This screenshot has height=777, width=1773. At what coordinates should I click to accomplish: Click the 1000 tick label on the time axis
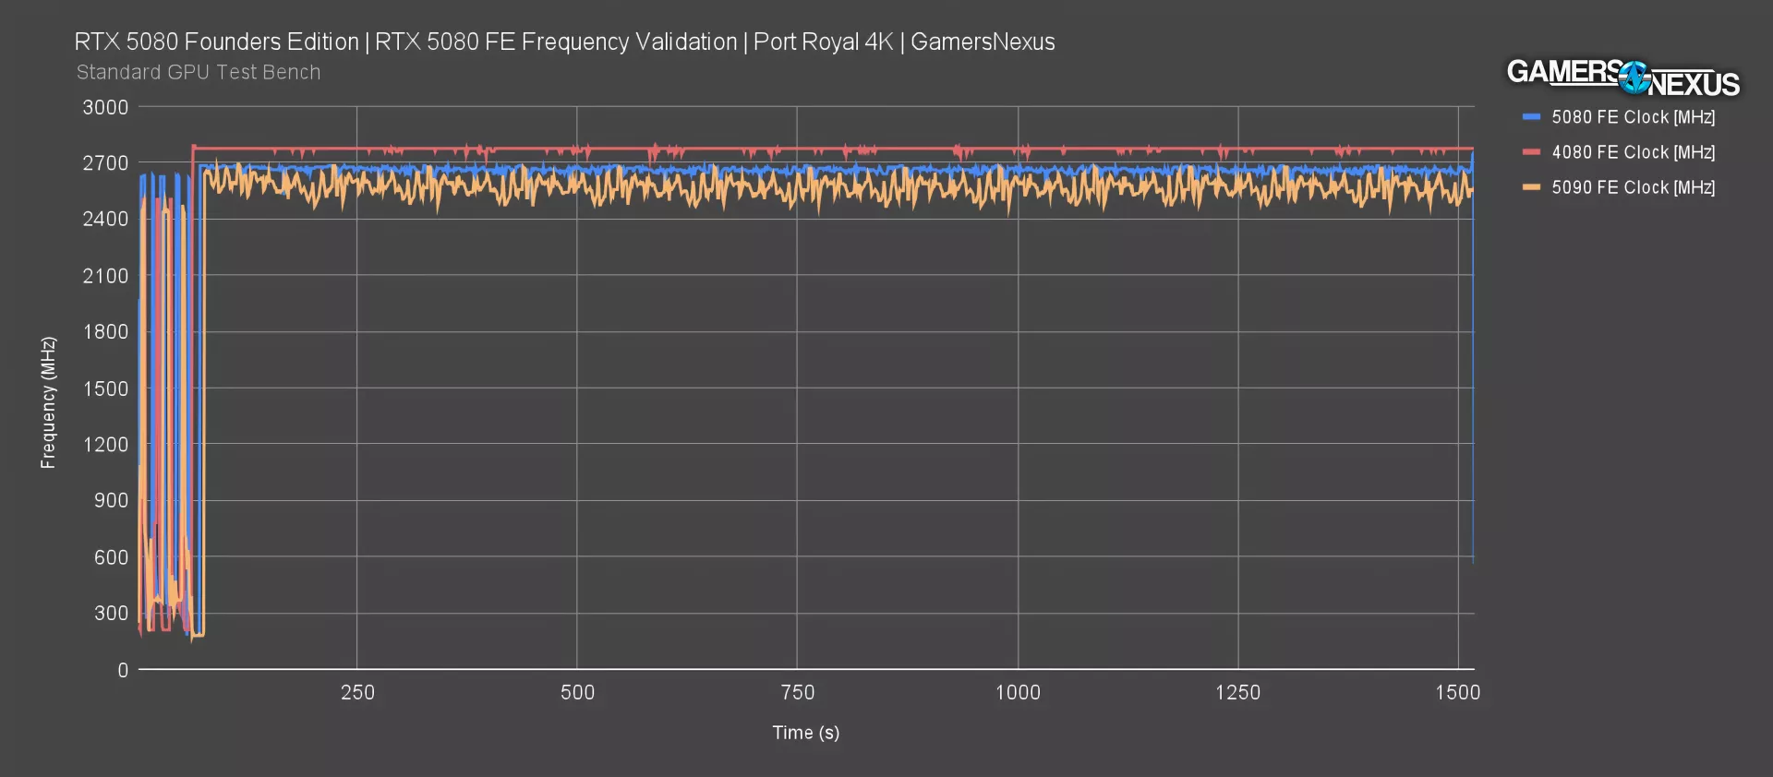pyautogui.click(x=1018, y=693)
